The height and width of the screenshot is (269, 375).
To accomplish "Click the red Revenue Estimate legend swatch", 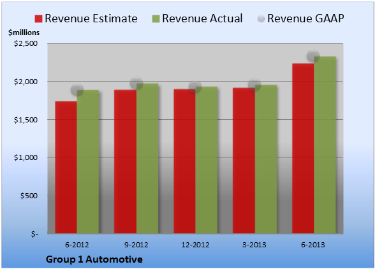I will coord(38,19).
